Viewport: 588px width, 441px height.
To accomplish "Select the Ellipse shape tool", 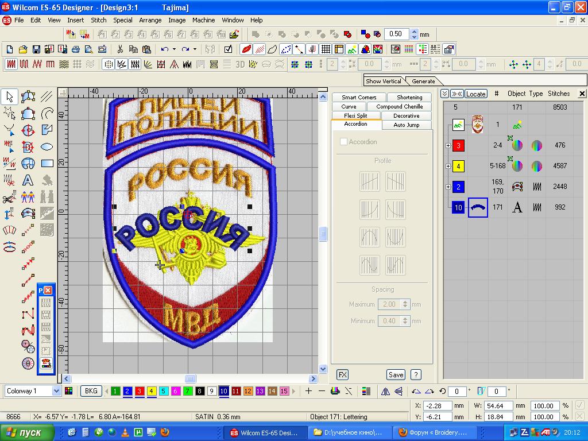I will (x=47, y=147).
